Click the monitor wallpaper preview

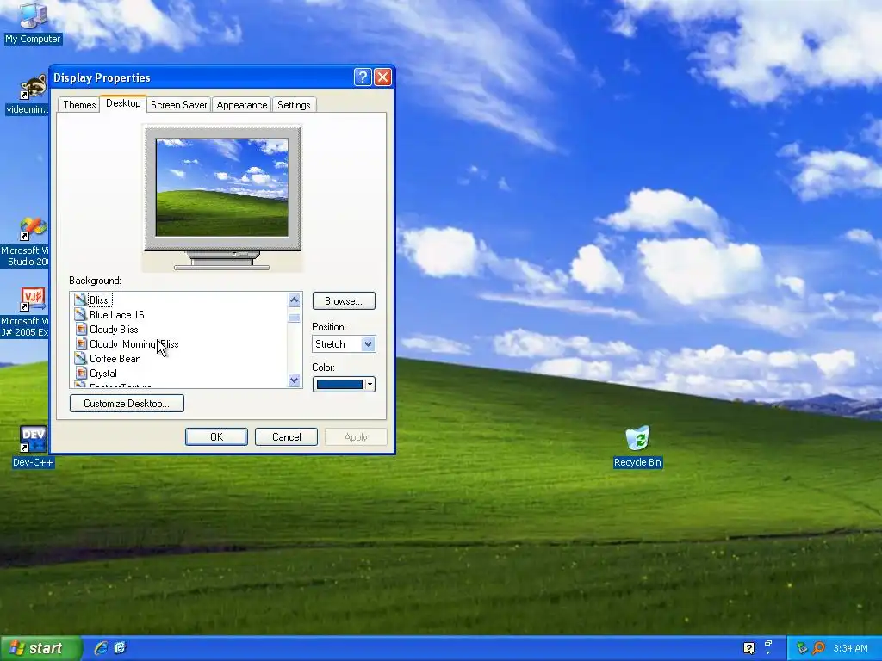point(222,188)
